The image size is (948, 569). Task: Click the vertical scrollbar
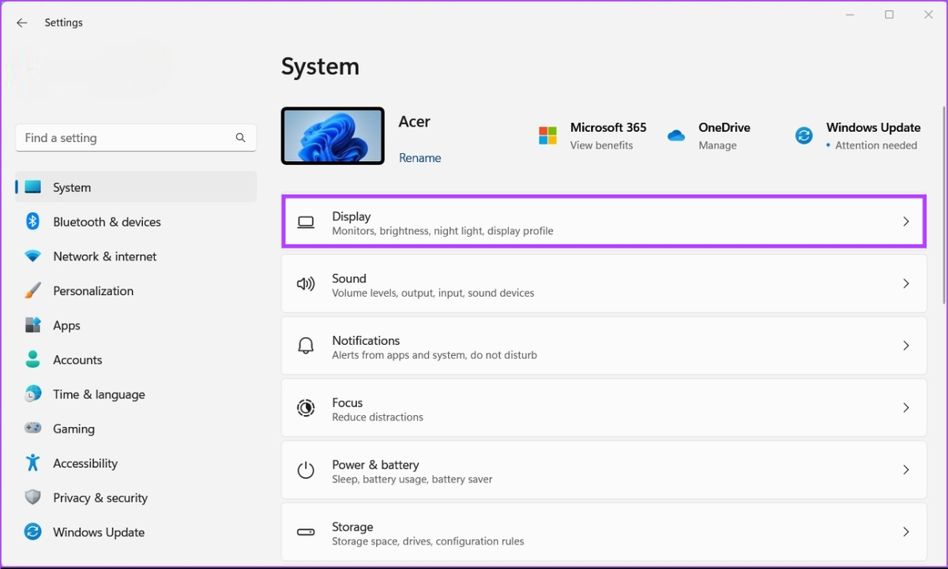point(944,205)
